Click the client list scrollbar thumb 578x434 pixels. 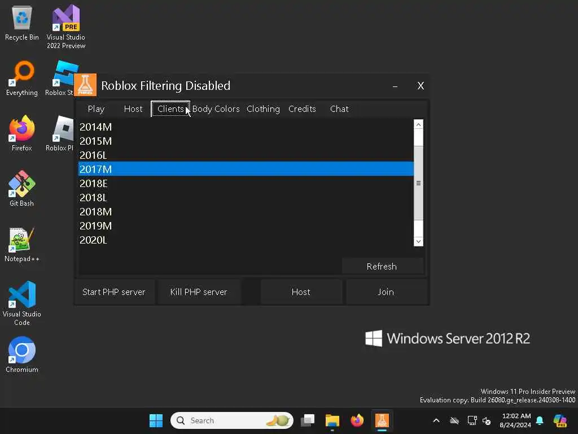(x=418, y=183)
